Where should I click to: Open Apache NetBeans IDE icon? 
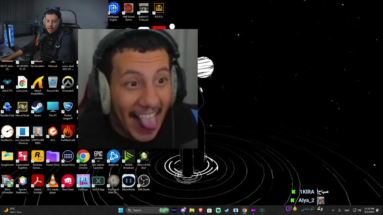tap(22, 185)
